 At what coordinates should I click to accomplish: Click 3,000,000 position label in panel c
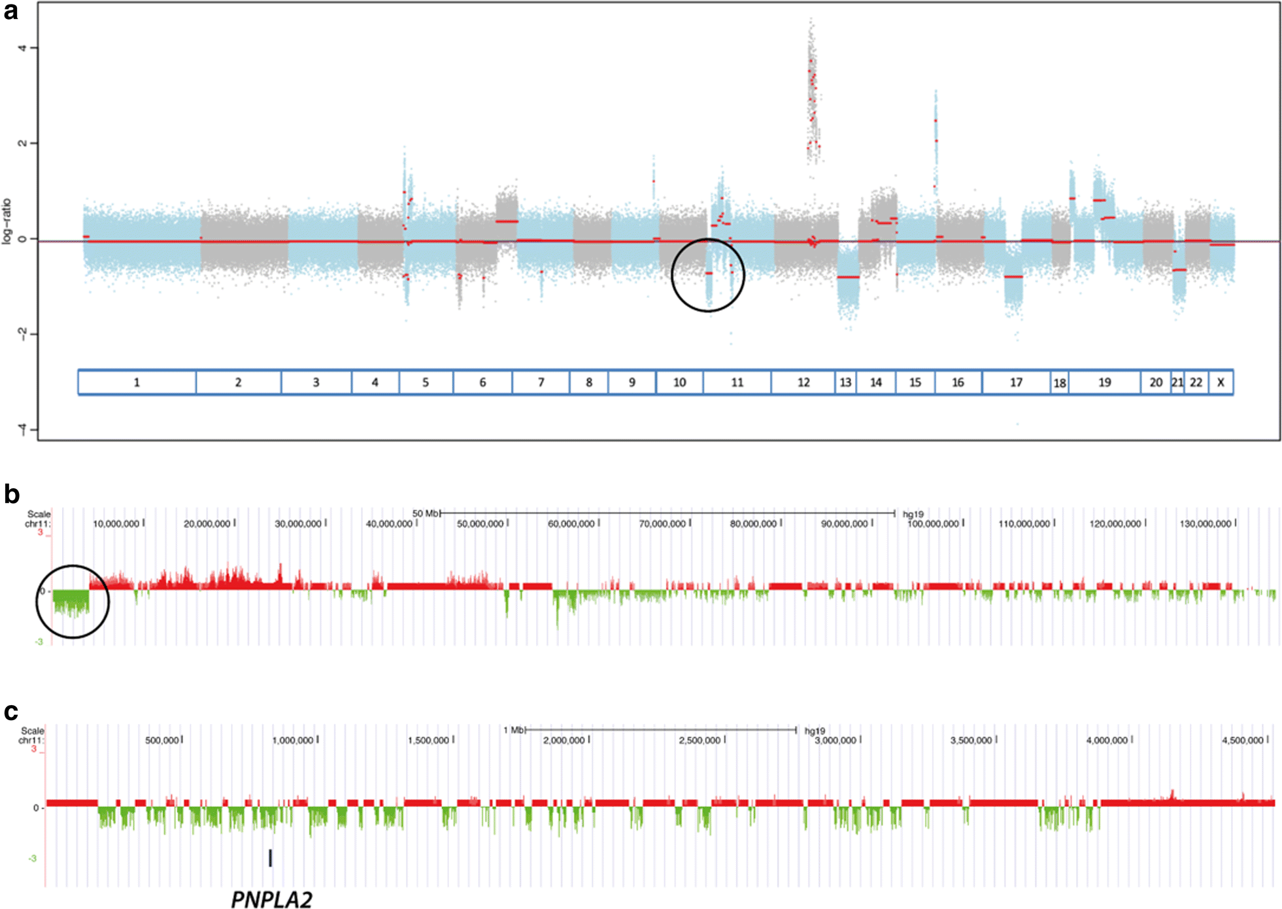pyautogui.click(x=835, y=740)
